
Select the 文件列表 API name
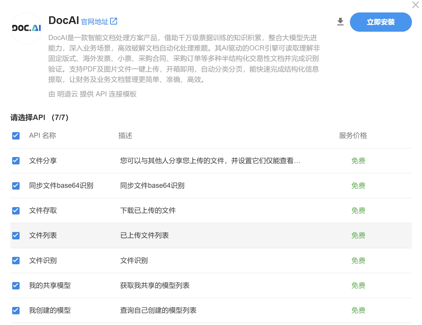[43, 236]
